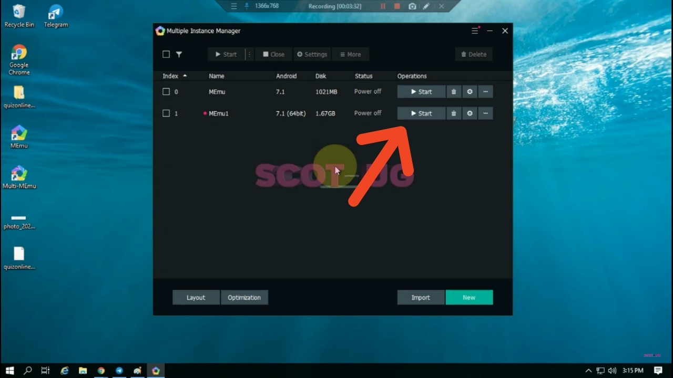
Task: Select the photo_202 desktop file
Action: click(19, 222)
